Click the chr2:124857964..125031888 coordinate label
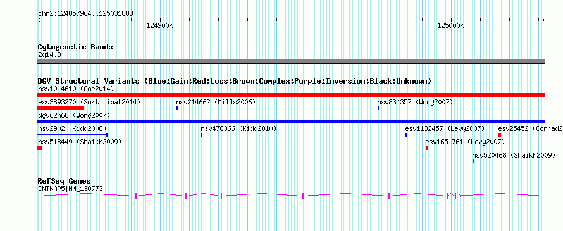 tap(85, 14)
